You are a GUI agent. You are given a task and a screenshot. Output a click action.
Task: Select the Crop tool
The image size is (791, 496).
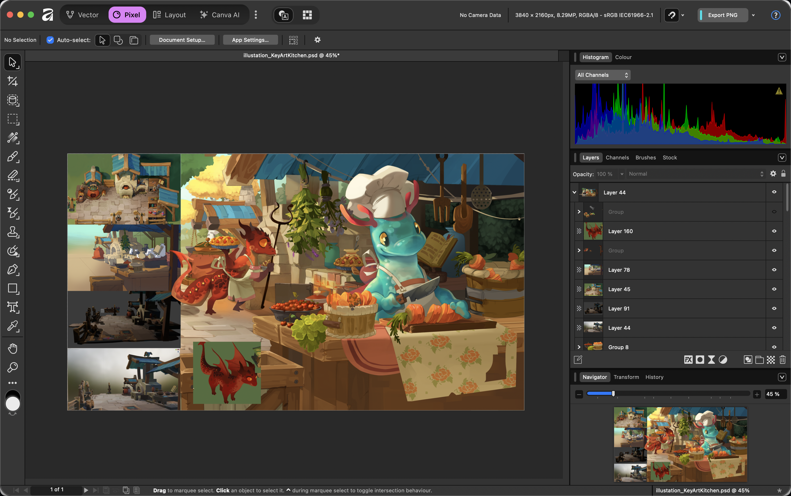tap(13, 81)
